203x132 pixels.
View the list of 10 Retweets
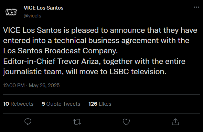coord(18,104)
